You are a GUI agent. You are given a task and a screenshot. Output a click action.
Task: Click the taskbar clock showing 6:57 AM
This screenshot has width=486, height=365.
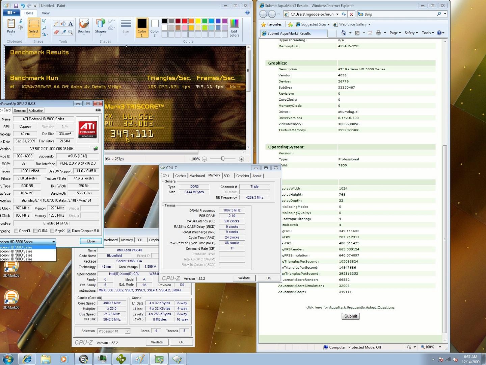(470, 359)
